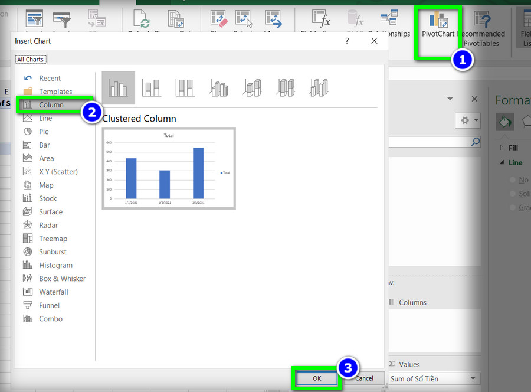Open the Fill & Line tab icon in Format pane
Image resolution: width=531 pixels, height=392 pixels.
click(x=505, y=122)
